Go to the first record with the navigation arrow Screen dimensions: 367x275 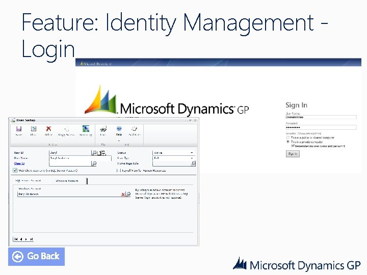pos(16,239)
